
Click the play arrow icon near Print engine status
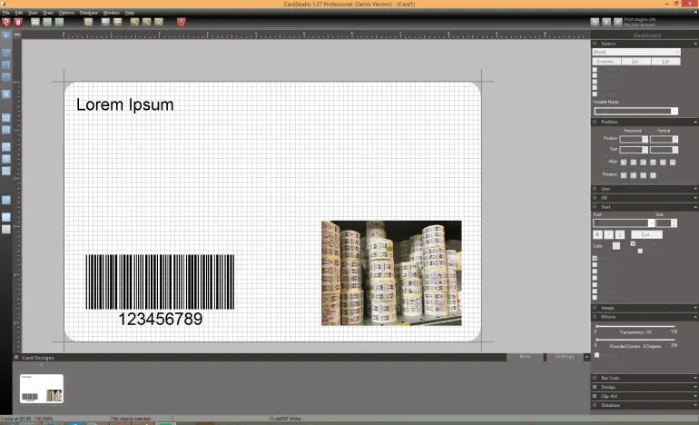tap(606, 22)
